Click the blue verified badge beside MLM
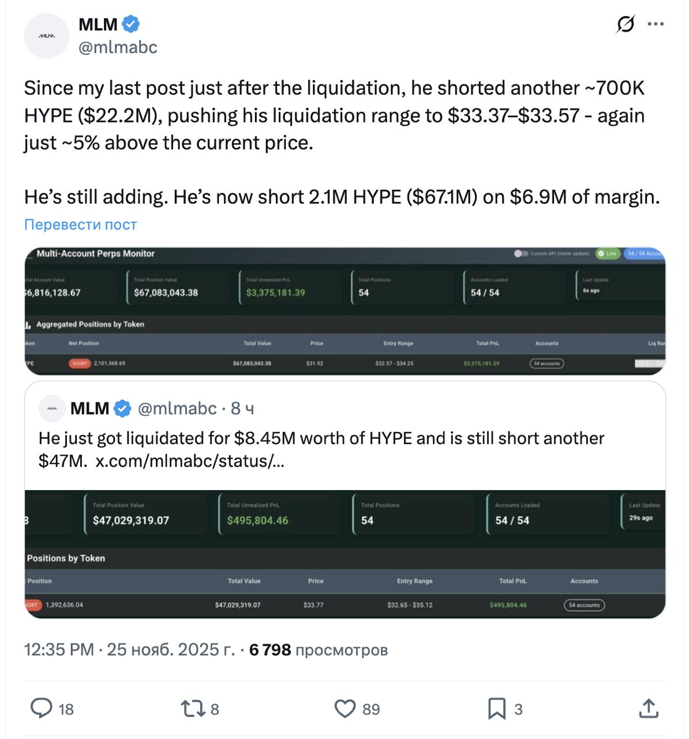689x739 pixels. pyautogui.click(x=132, y=24)
